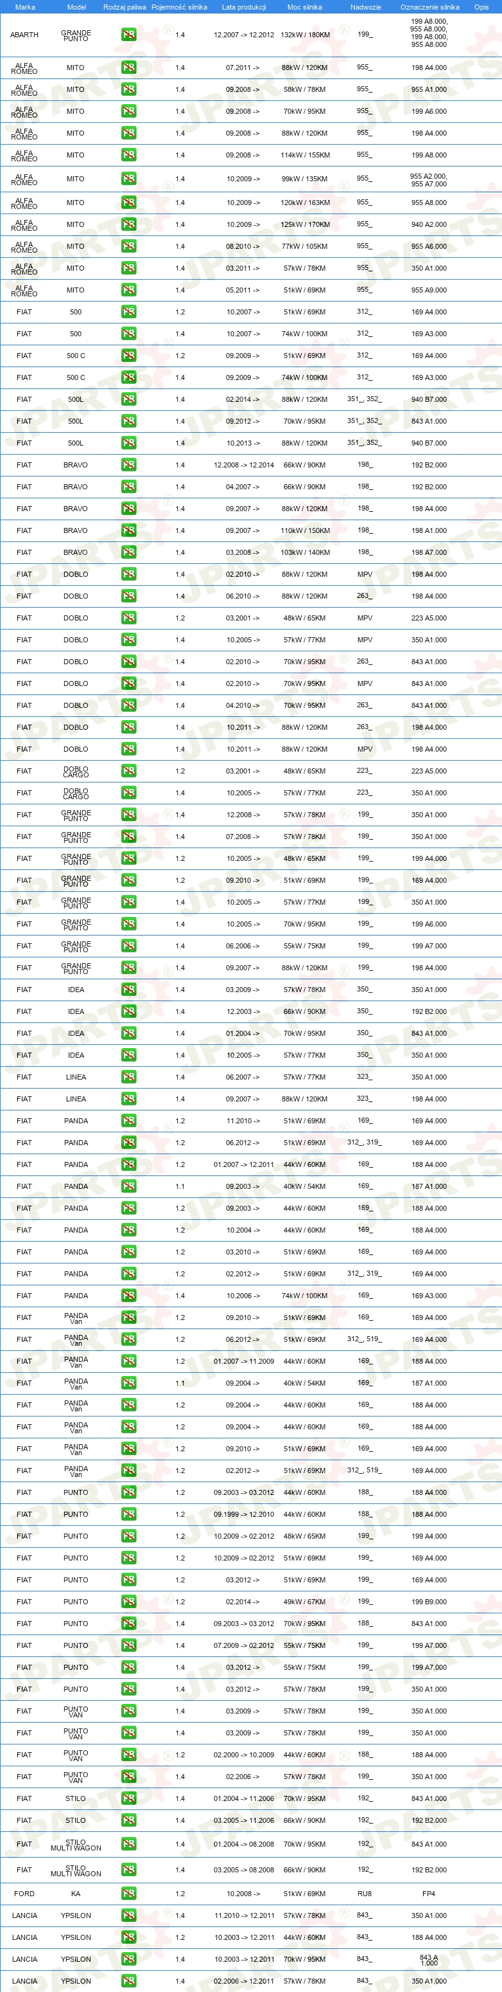Click the FORD brand cell
502x1992 pixels.
[x=24, y=1894]
